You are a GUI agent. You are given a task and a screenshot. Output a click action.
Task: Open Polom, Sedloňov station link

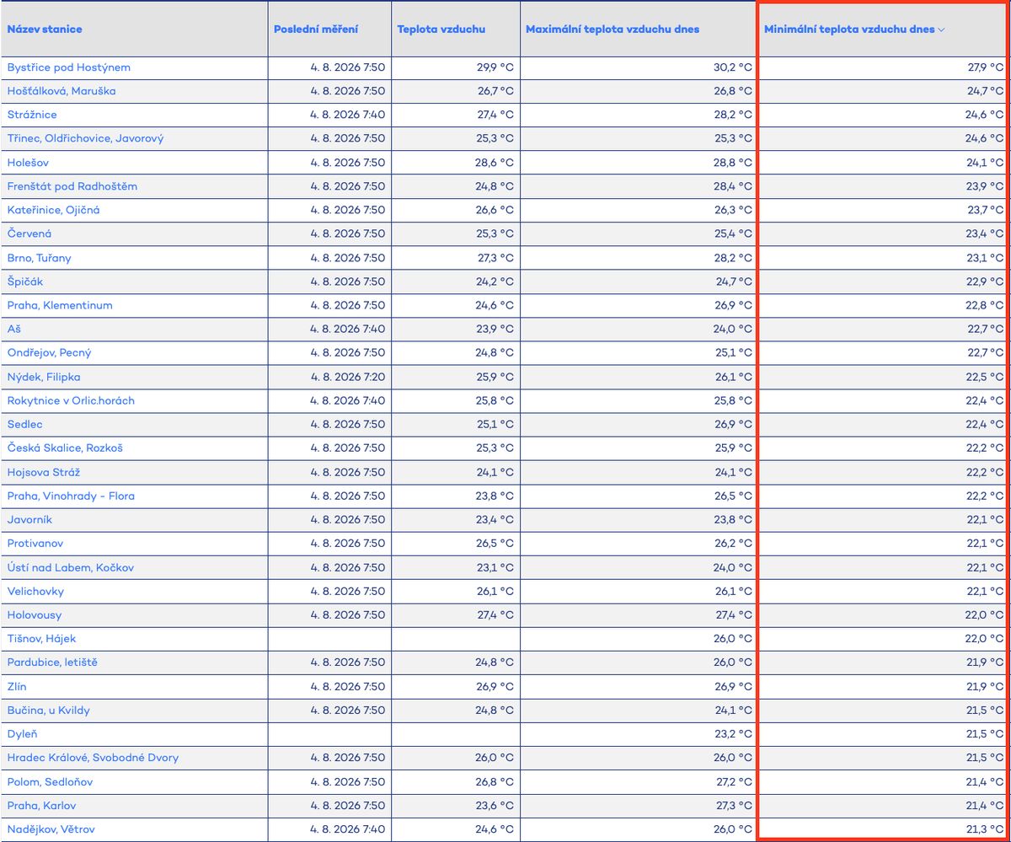[50, 781]
